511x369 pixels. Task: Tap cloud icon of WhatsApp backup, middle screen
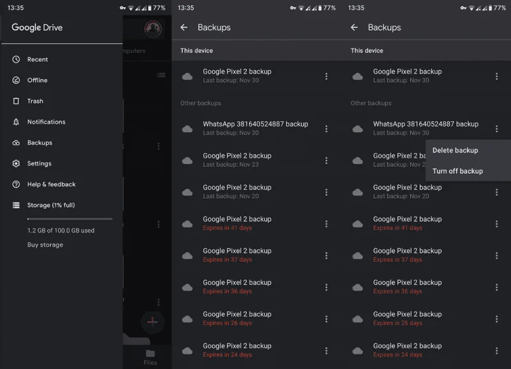click(187, 129)
